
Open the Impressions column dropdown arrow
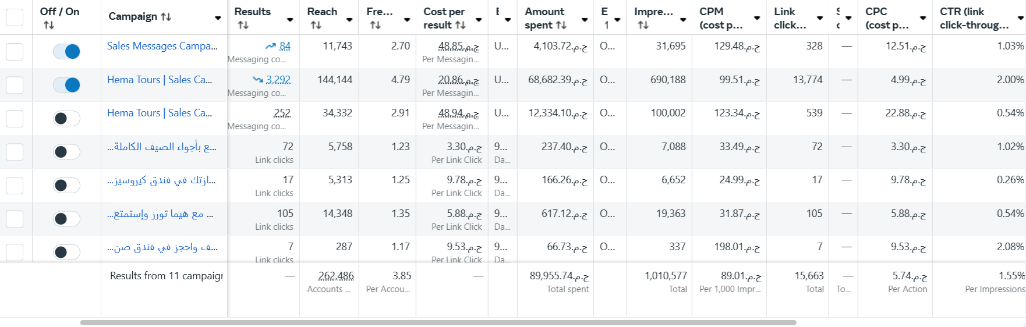[683, 20]
